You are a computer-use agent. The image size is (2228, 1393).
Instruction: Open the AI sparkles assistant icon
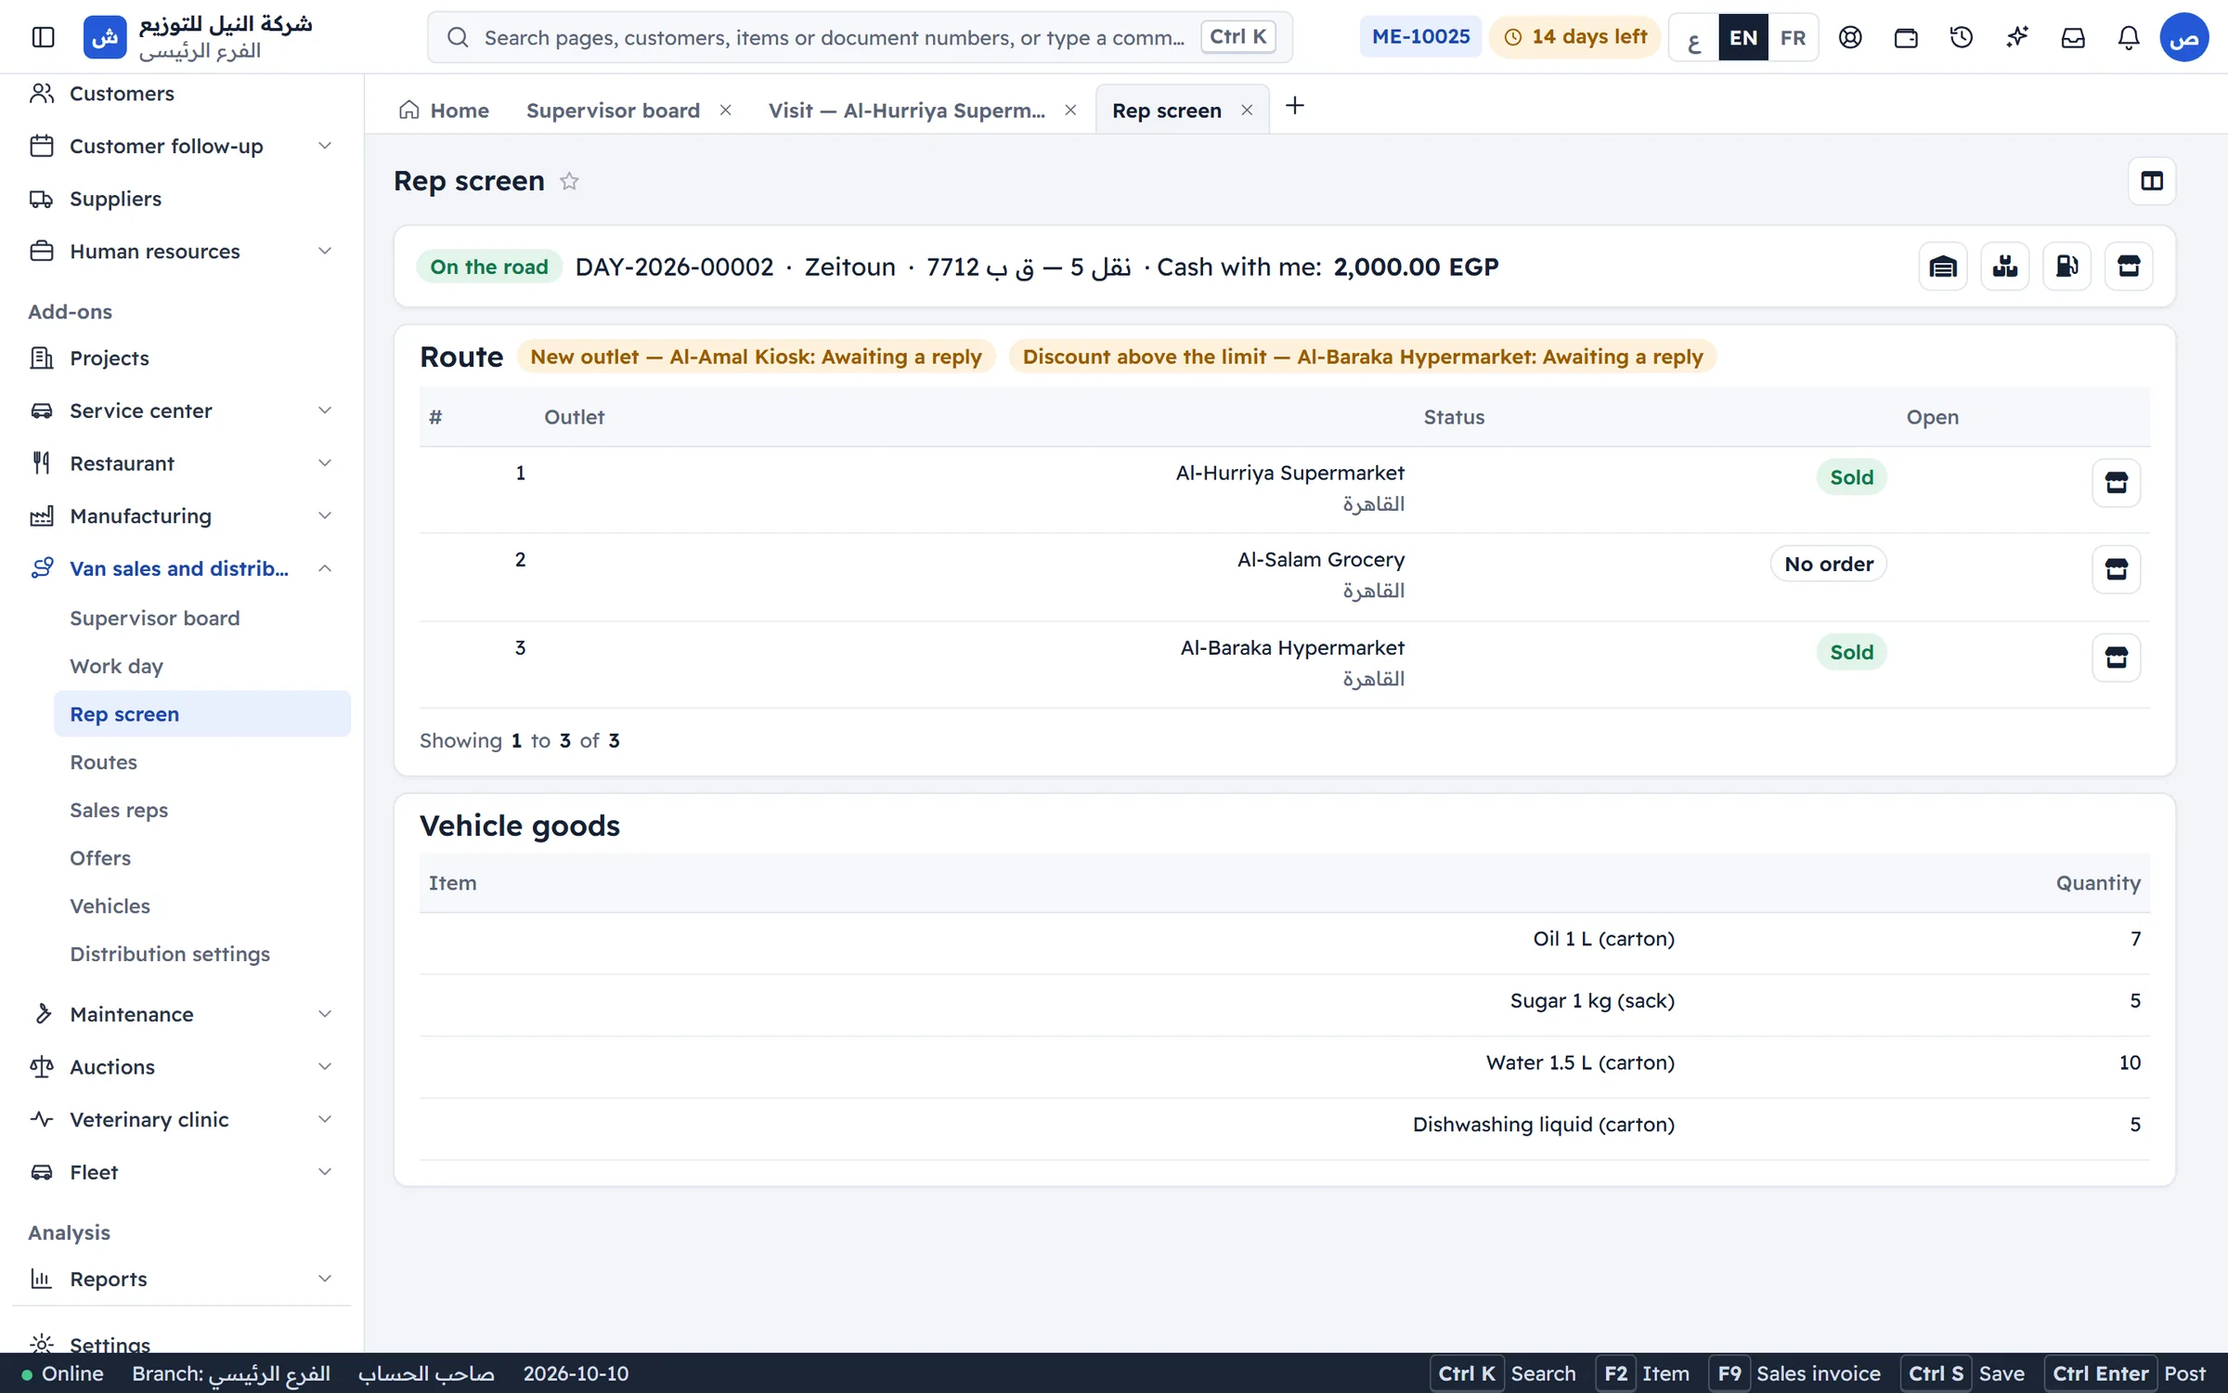[2017, 37]
